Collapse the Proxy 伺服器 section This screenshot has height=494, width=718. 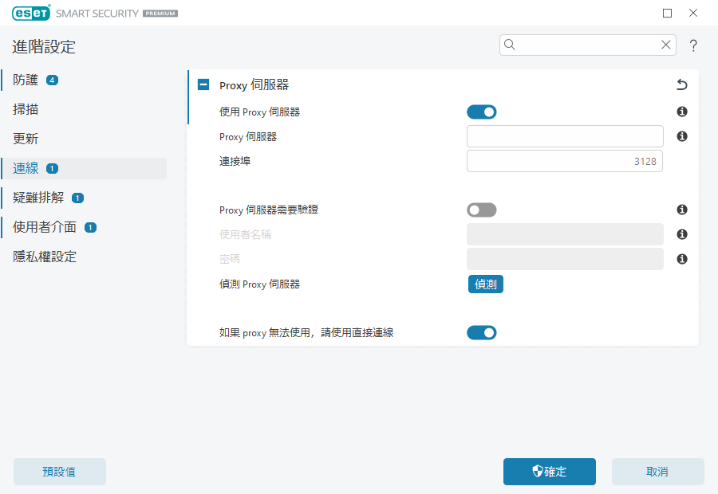(203, 85)
